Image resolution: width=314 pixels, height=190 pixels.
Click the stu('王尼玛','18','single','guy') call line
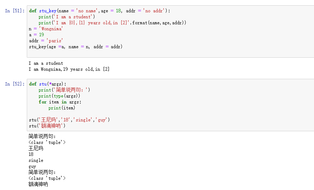point(69,120)
